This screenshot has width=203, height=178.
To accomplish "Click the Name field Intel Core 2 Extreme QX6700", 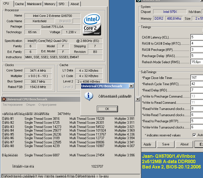I will point(52,16).
